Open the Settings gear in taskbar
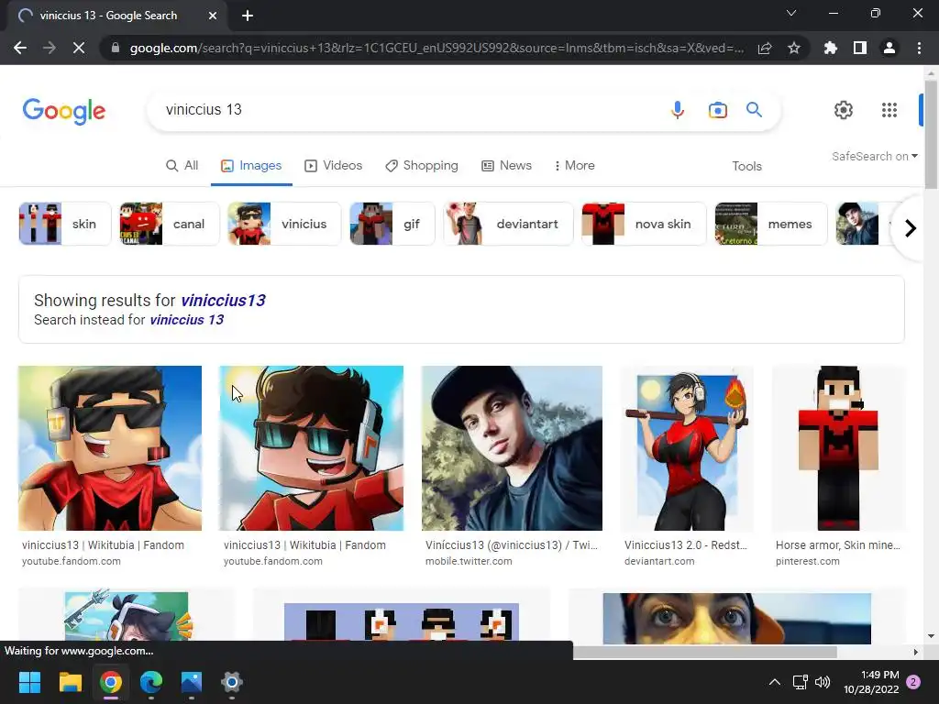939x704 pixels. pos(232,682)
